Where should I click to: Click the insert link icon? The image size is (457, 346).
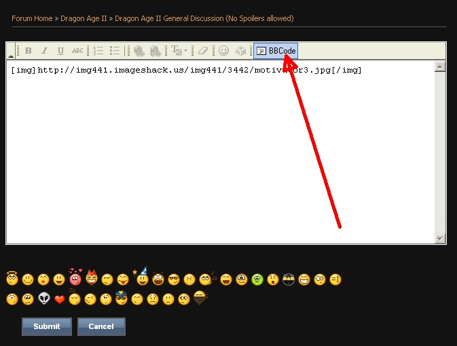(x=139, y=51)
